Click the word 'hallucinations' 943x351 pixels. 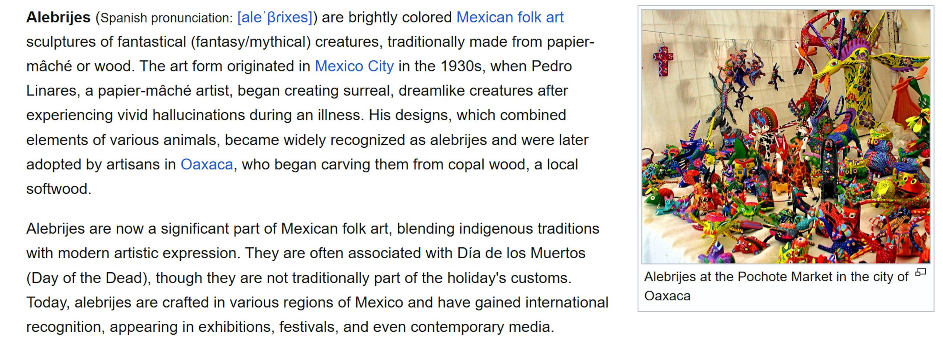coord(199,115)
